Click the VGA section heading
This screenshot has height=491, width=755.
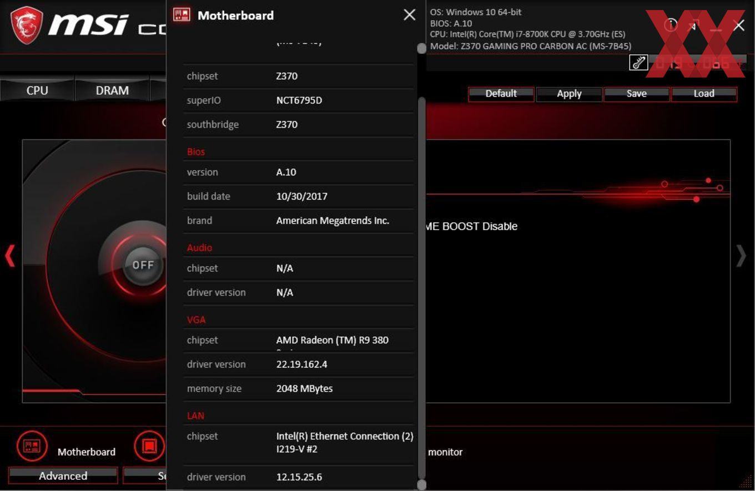196,320
